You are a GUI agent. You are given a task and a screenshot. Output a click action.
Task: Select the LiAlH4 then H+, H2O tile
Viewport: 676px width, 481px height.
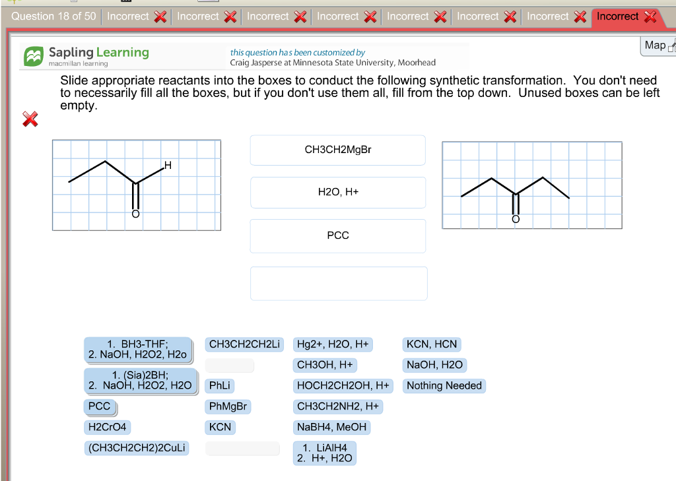(x=323, y=453)
